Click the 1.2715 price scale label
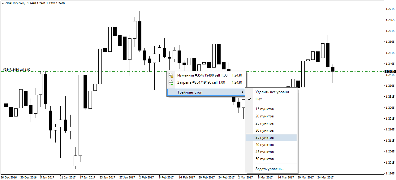The width and height of the screenshot is (396, 180). pos(390,9)
